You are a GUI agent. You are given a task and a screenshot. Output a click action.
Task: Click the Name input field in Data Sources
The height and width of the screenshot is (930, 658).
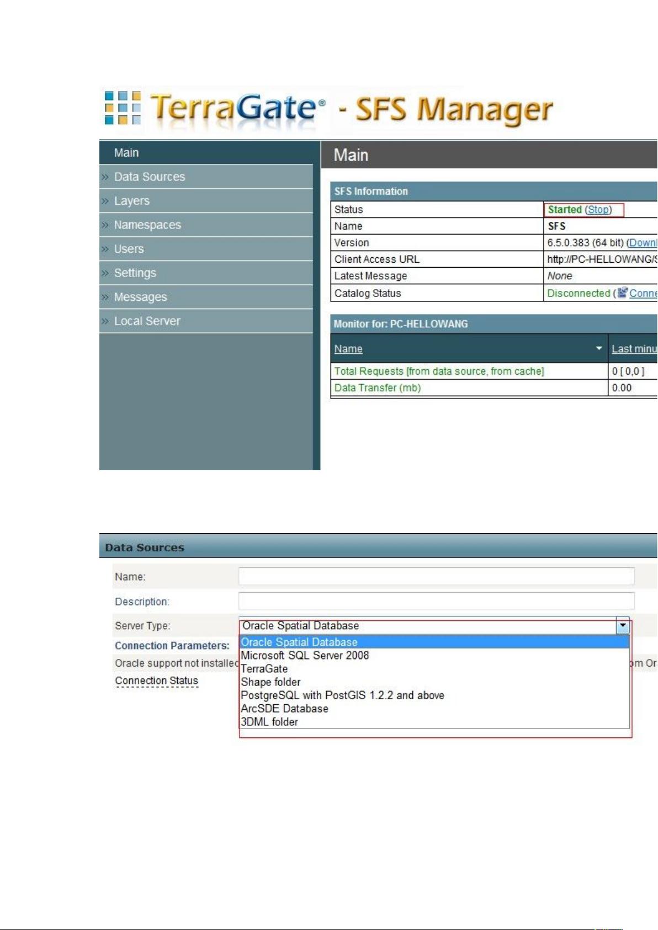point(437,576)
